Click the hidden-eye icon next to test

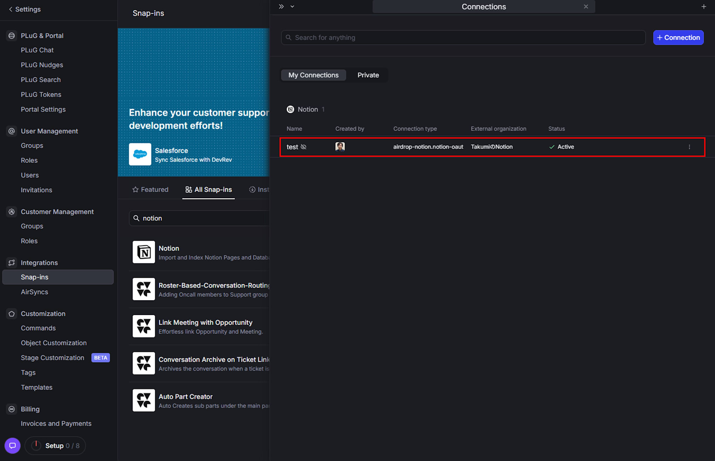(x=304, y=147)
